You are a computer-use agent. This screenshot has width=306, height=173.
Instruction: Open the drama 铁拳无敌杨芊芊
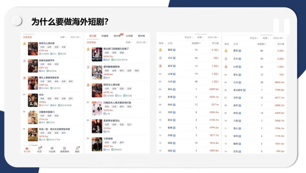[x=47, y=60]
